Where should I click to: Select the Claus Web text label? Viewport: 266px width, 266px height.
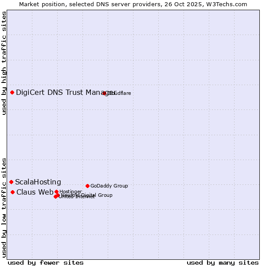[x=35, y=192]
